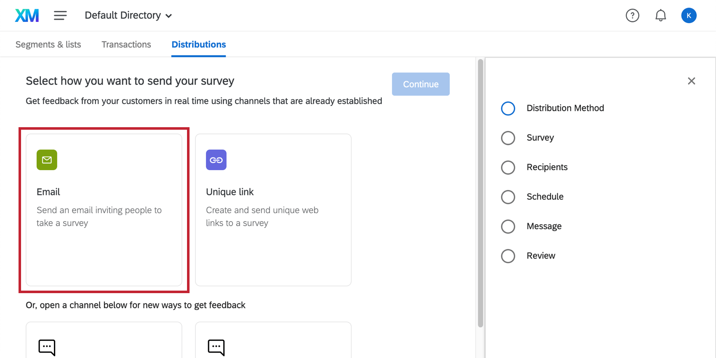This screenshot has height=358, width=716.
Task: Click the XM logo icon
Action: [x=27, y=16]
